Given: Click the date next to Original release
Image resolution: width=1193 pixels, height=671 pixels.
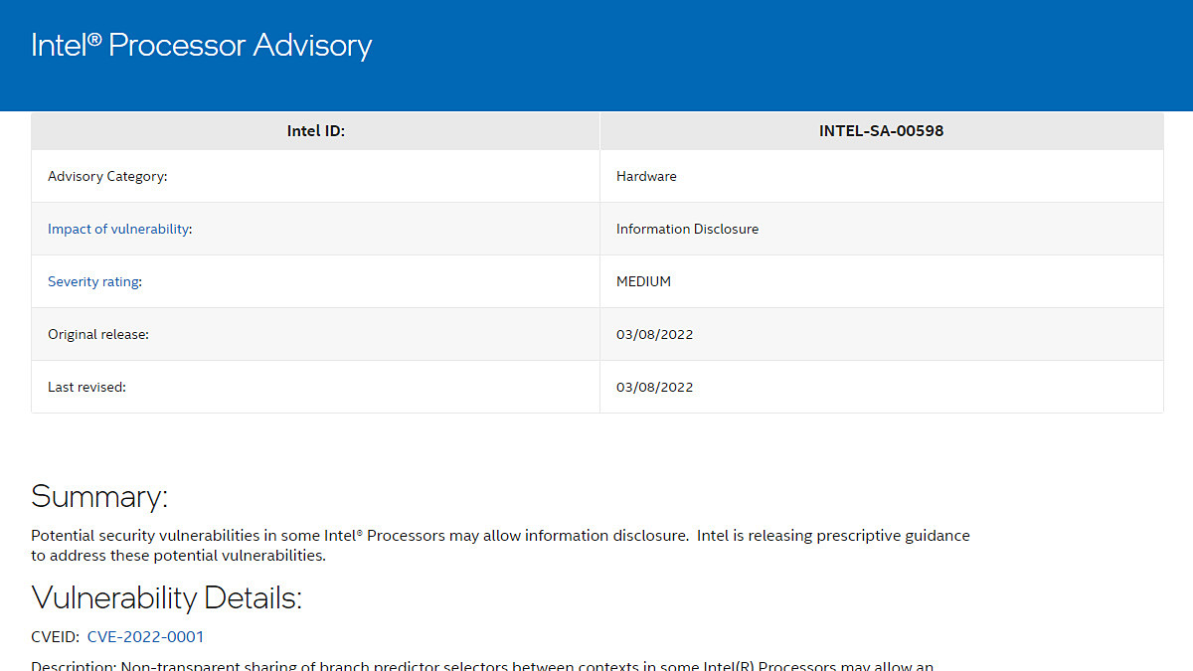Looking at the screenshot, I should click(x=654, y=334).
